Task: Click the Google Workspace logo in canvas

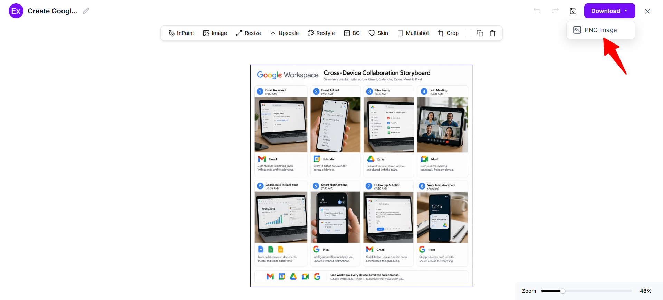Action: pyautogui.click(x=288, y=75)
